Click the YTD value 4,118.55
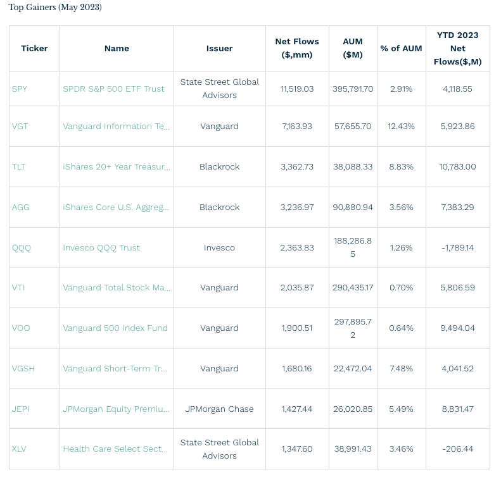This screenshot has width=501, height=477. (457, 89)
